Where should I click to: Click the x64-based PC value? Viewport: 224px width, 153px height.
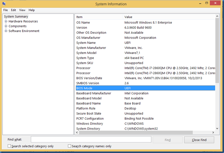click(x=134, y=58)
